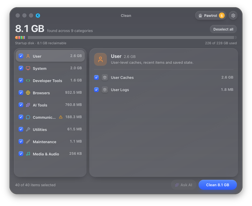Click the '226 of 228 GB used' text

[x=221, y=43]
